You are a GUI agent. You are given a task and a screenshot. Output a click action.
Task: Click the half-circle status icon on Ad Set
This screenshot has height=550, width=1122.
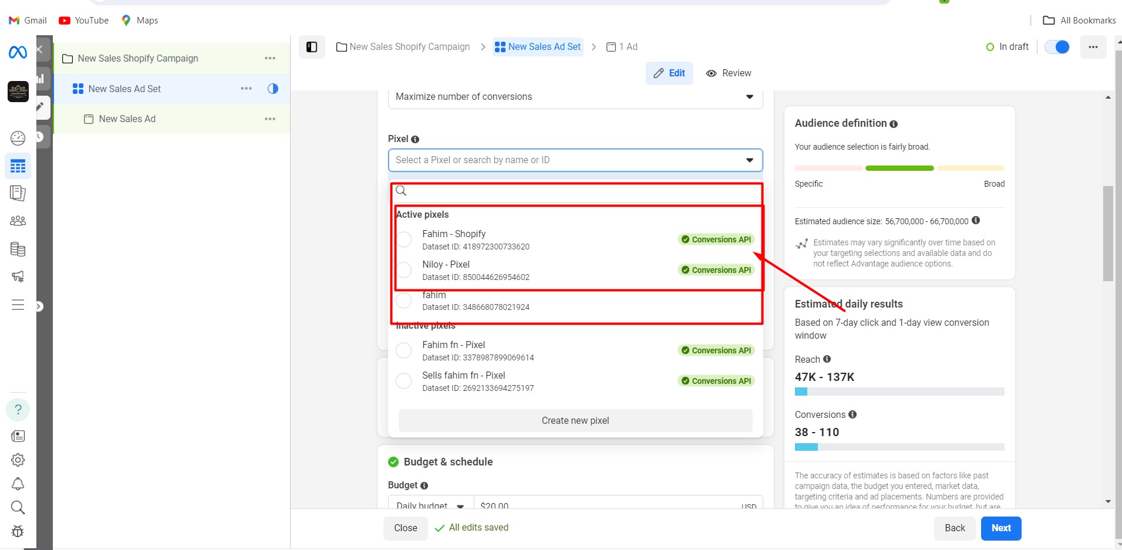coord(273,89)
